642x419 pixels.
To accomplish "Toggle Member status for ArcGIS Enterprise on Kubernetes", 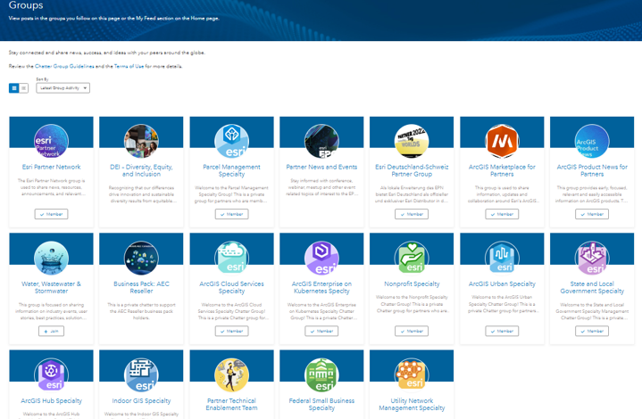I will coord(321,331).
